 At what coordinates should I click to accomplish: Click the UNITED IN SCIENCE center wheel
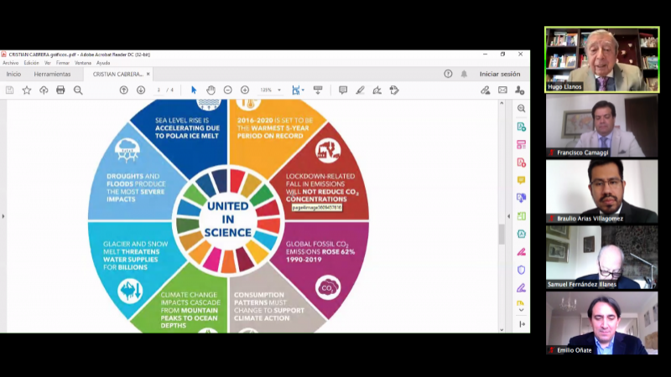tap(228, 219)
